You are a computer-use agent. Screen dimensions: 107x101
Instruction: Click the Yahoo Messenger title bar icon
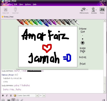point(3,1)
